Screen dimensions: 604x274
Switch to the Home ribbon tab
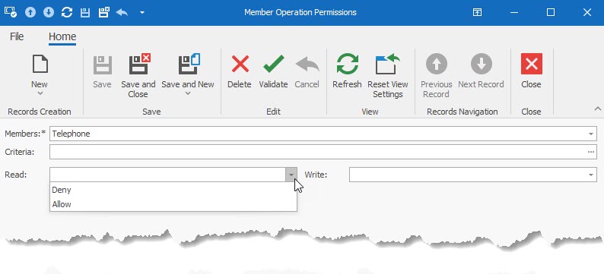click(x=62, y=36)
